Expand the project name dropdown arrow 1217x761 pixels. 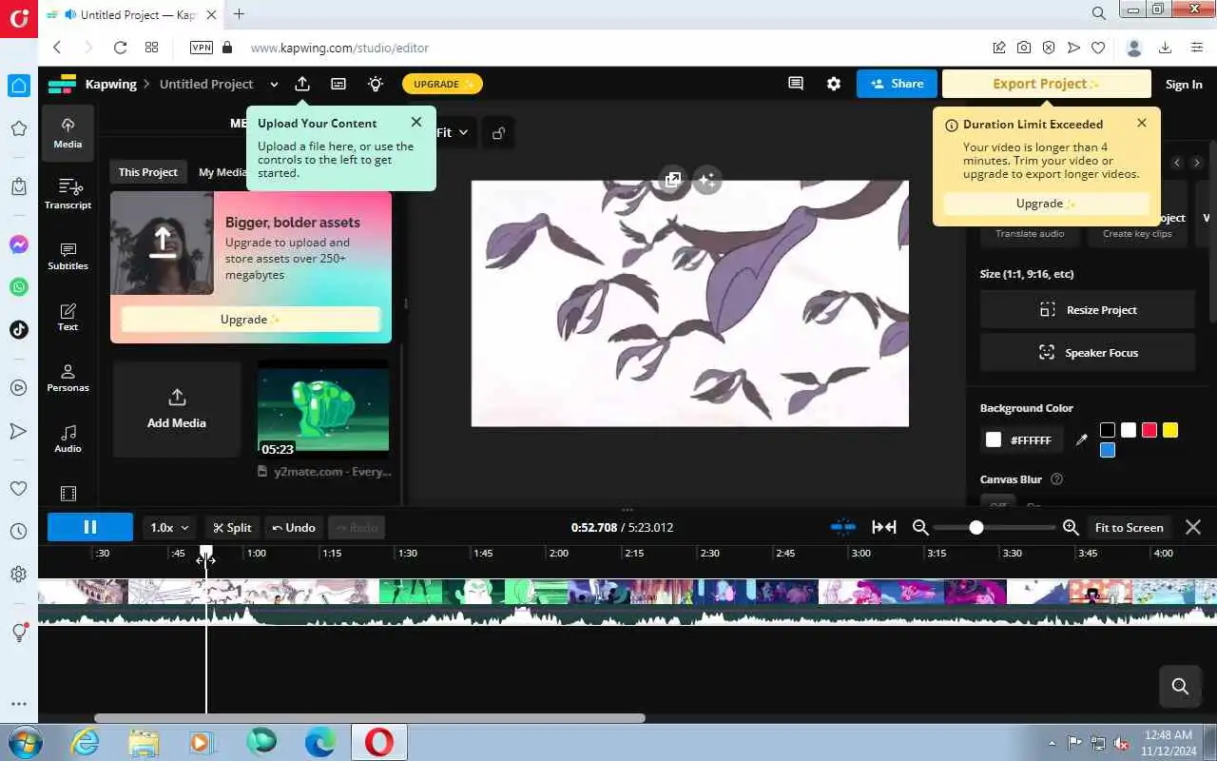click(274, 84)
